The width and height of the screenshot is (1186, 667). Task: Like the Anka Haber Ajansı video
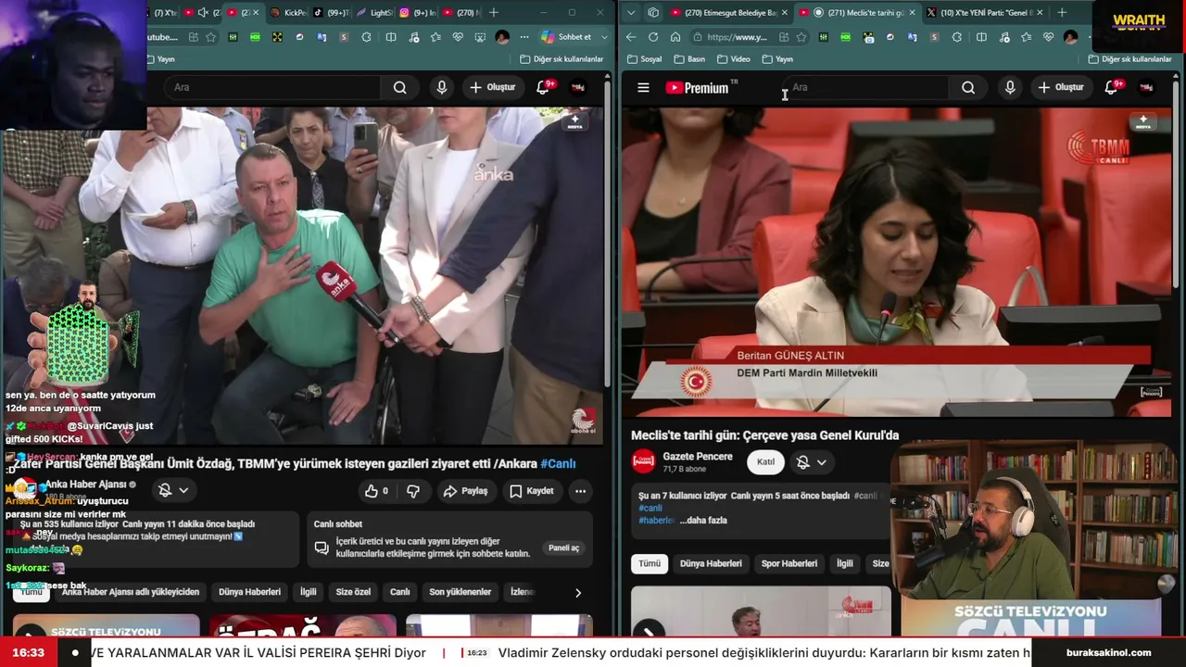tap(376, 491)
